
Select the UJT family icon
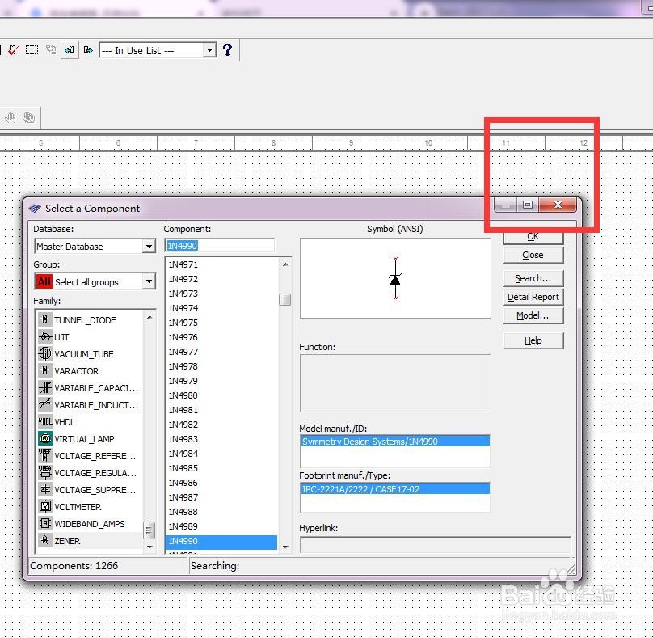tap(45, 336)
